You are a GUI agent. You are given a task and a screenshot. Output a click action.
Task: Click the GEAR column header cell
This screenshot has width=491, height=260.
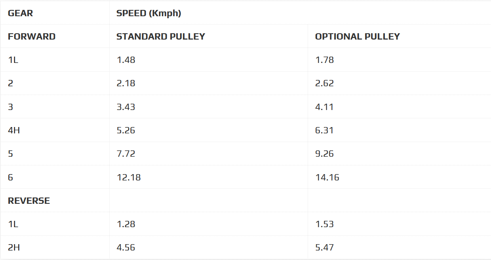click(21, 13)
